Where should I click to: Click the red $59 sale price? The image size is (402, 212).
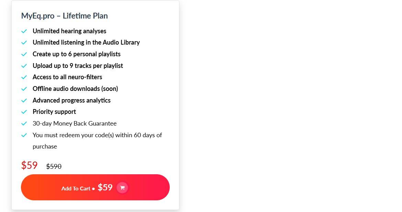29,165
